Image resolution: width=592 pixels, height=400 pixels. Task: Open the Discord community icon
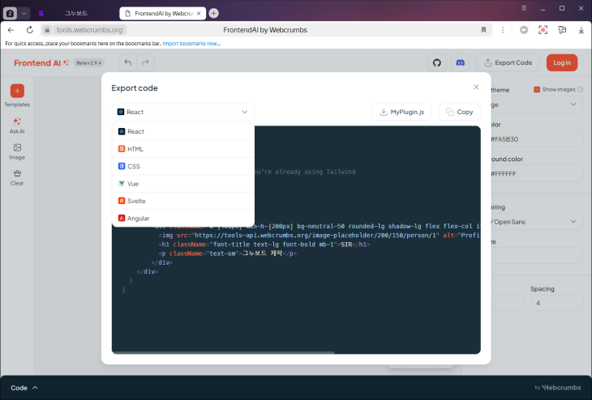[x=461, y=62]
